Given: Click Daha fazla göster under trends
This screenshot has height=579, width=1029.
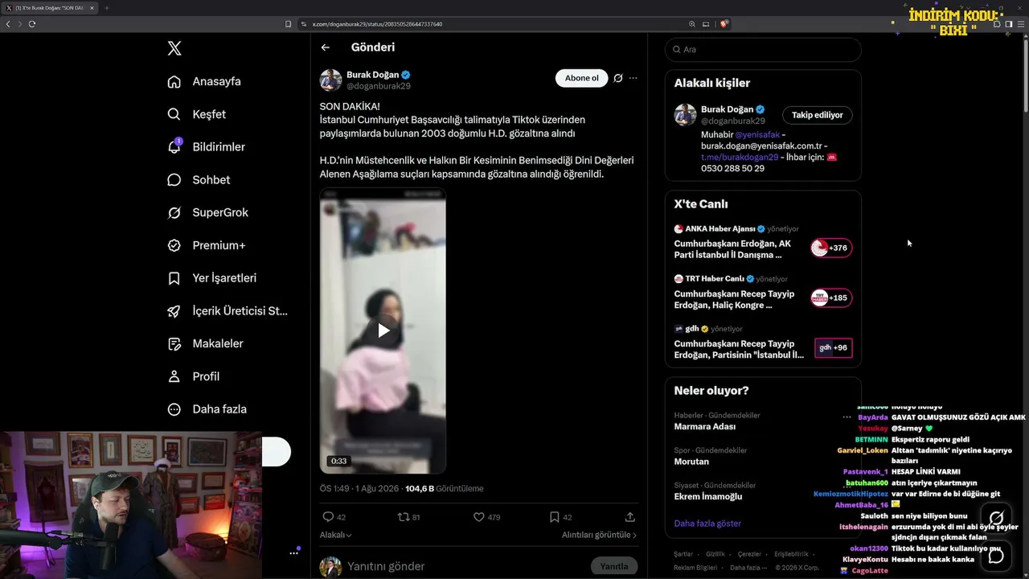Looking at the screenshot, I should (x=707, y=524).
